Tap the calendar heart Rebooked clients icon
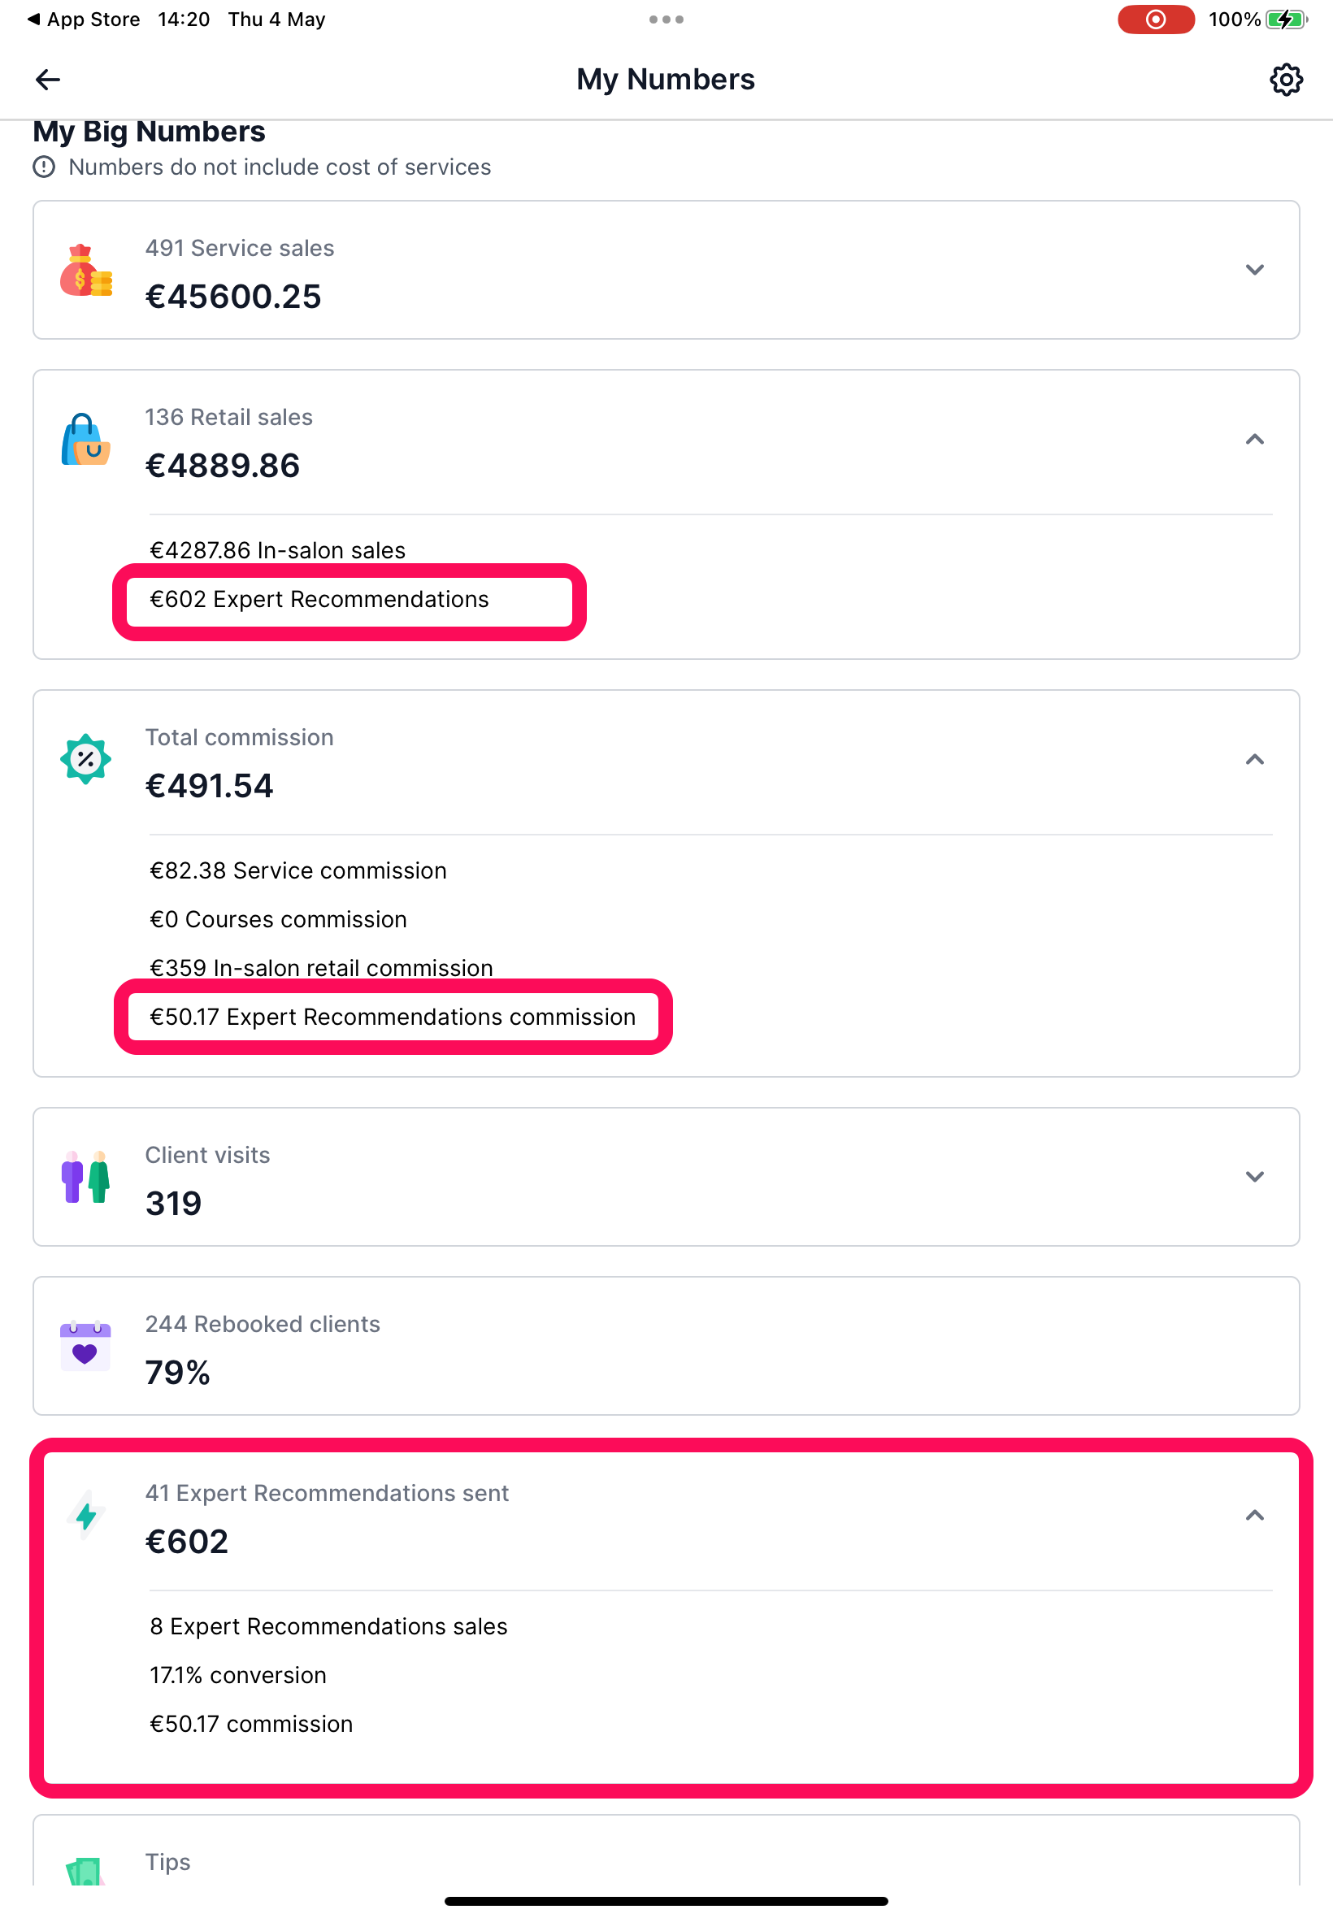Image resolution: width=1333 pixels, height=1918 pixels. coord(85,1345)
